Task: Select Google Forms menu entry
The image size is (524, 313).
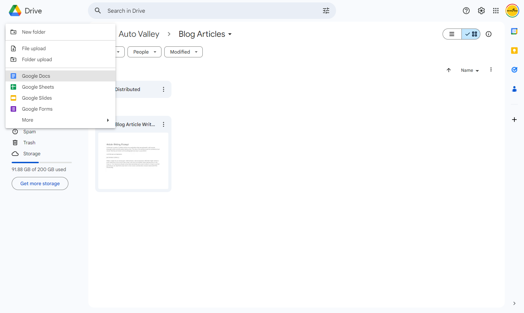Action: (x=60, y=109)
